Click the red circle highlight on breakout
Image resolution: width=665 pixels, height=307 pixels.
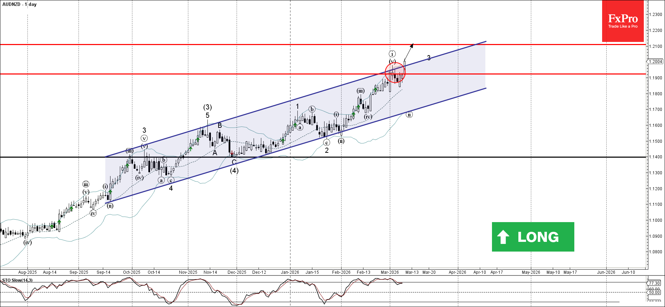click(395, 72)
